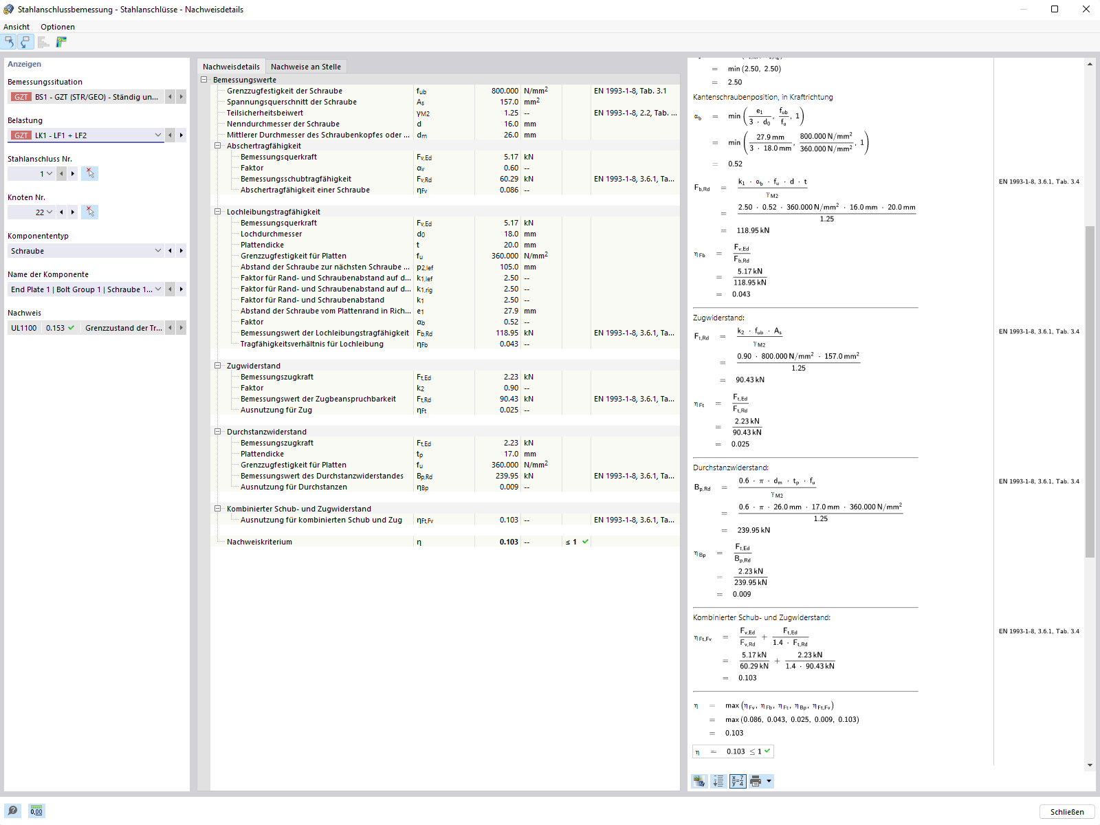This screenshot has width=1100, height=825.
Task: Click the Schließen button
Action: click(x=1067, y=812)
